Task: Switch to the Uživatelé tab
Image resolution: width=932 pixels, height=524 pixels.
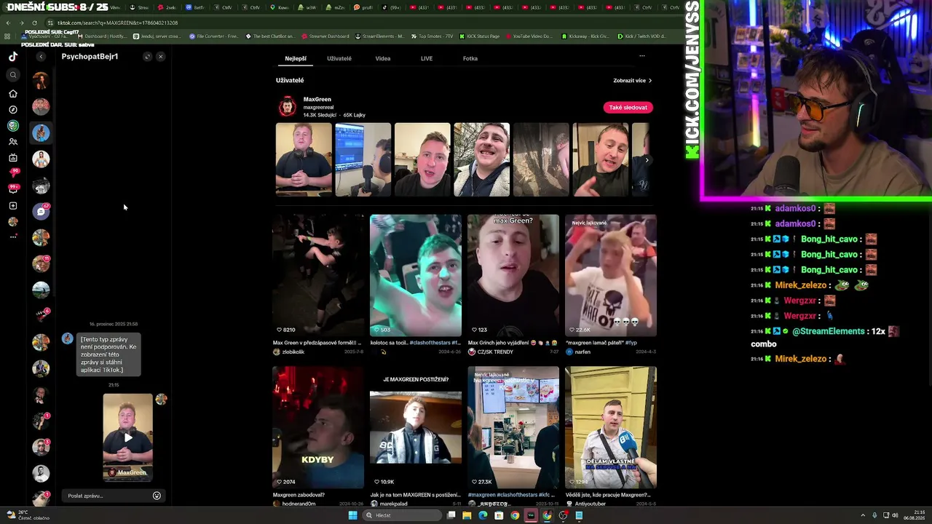Action: (x=339, y=58)
